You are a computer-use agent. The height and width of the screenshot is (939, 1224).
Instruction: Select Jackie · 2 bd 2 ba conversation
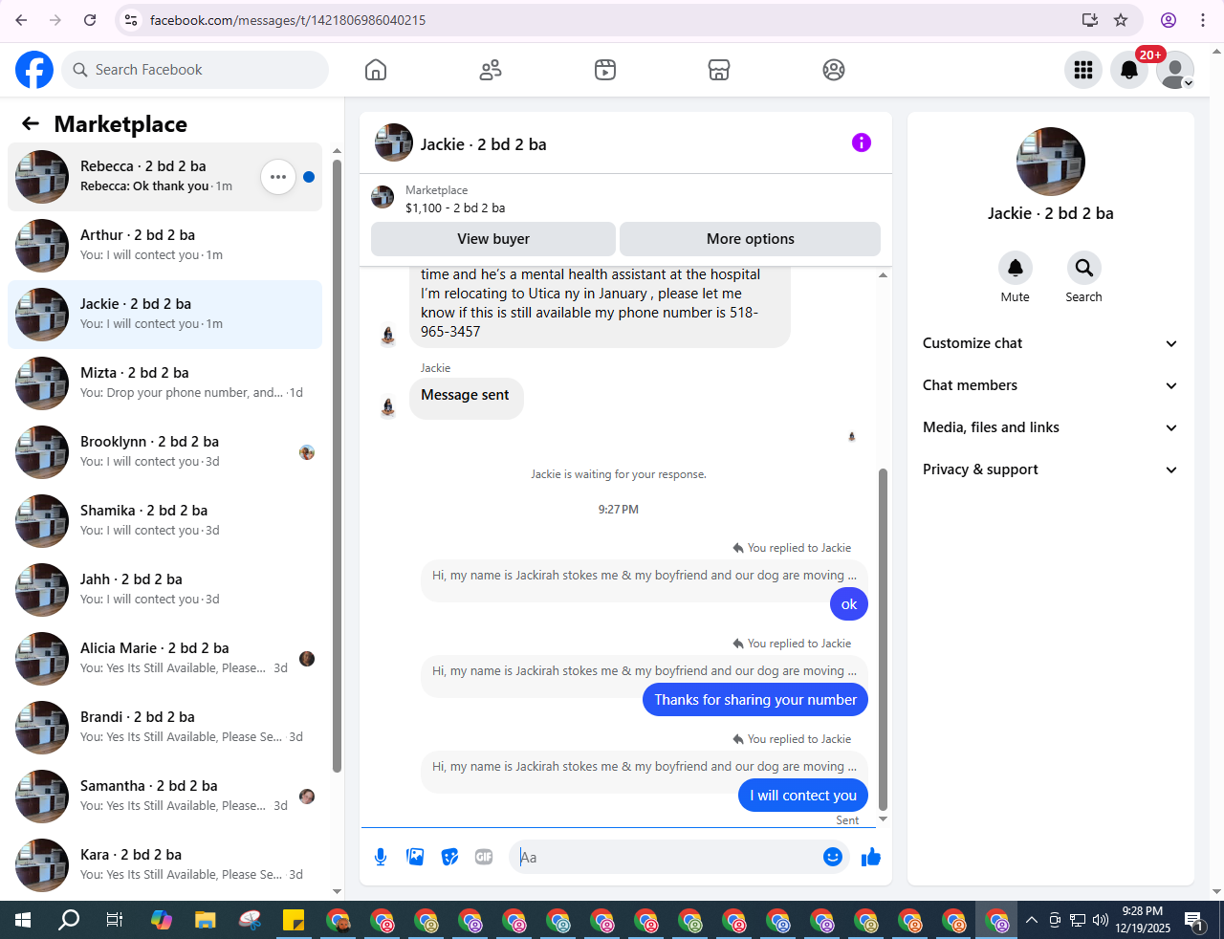pos(164,315)
